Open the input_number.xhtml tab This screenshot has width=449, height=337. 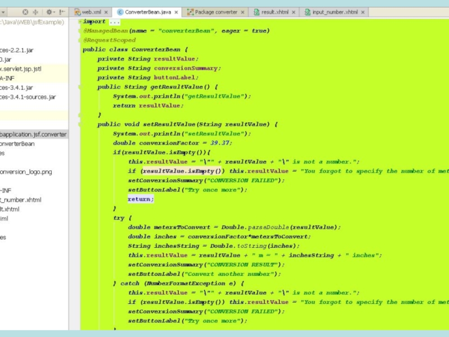335,12
